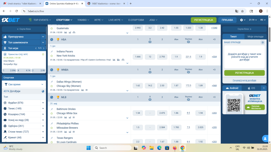The height and width of the screenshot is (152, 271).
Task: Click statistics icon for Orioles match
Action: [66, 117]
